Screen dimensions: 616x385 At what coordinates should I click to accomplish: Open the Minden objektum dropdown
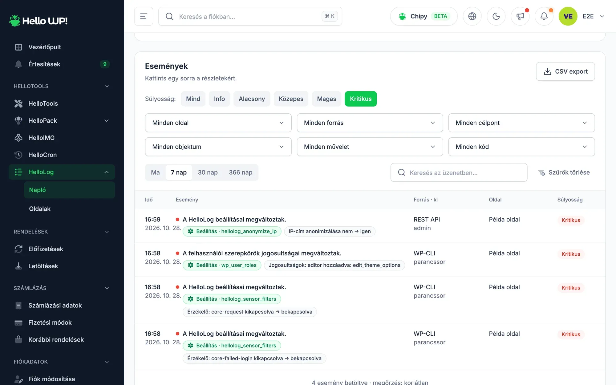(x=218, y=147)
